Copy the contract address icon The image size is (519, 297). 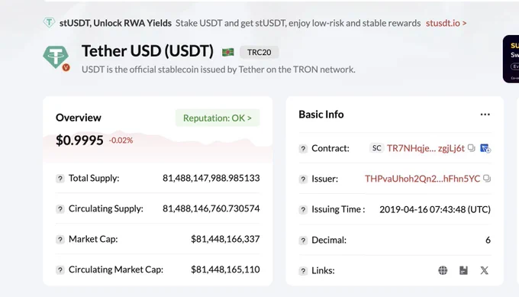[x=472, y=148]
